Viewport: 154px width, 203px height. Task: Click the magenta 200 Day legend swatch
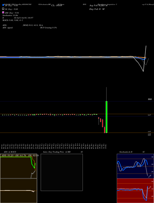point(3,12)
